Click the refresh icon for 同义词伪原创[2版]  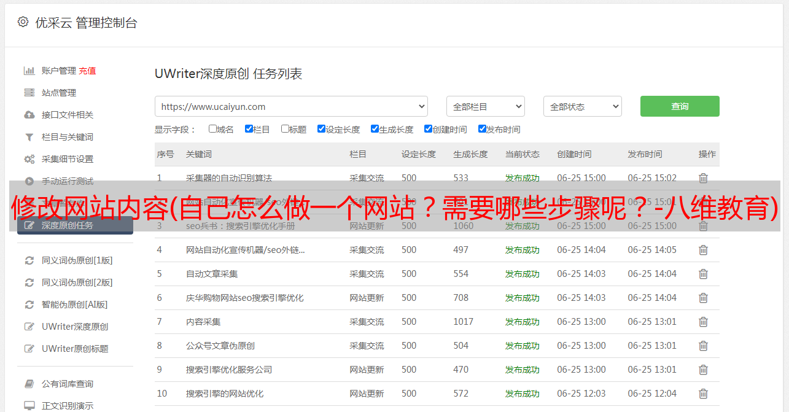tap(29, 282)
